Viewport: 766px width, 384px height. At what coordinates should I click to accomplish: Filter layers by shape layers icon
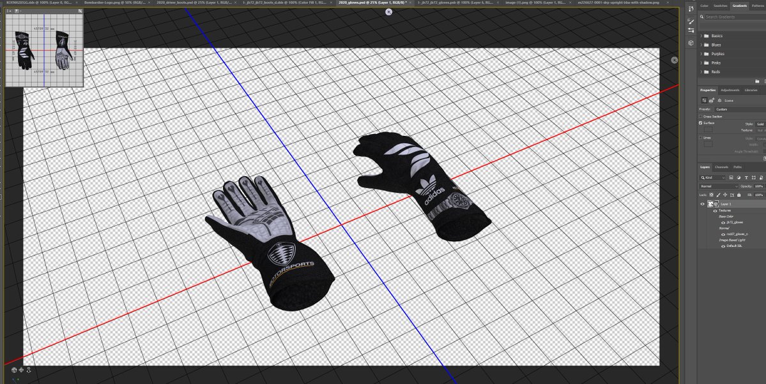click(754, 177)
